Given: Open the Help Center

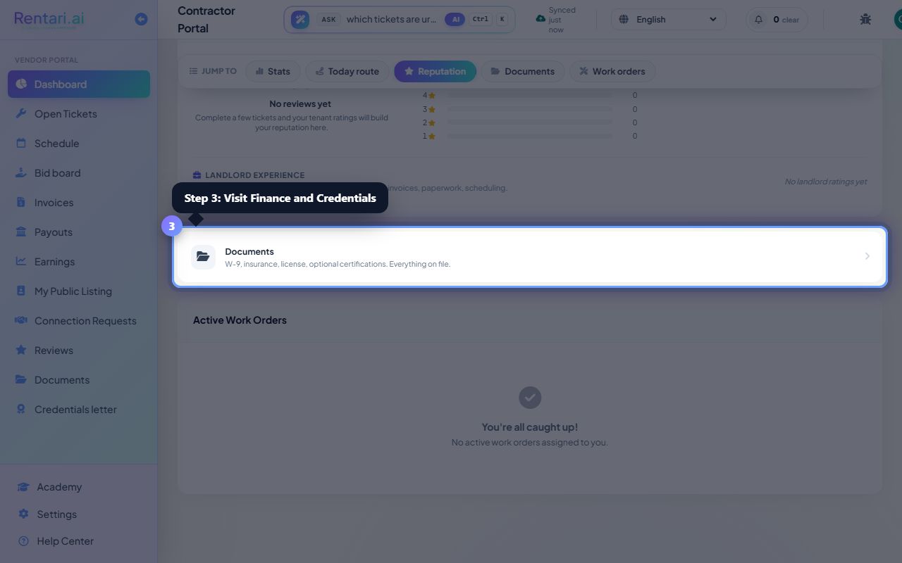Looking at the screenshot, I should [79, 540].
